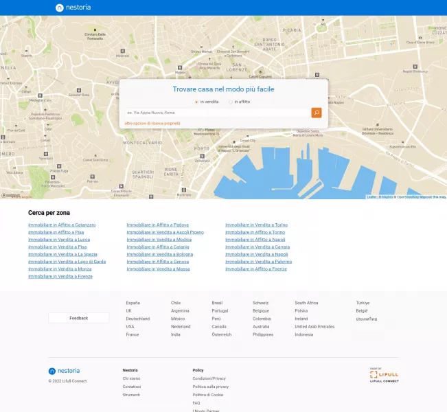Open Immobiliare in Vendita a Firenze
The image size is (447, 412).
tap(60, 277)
